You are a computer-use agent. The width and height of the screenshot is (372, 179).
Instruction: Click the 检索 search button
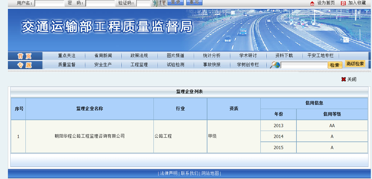[x=335, y=65]
